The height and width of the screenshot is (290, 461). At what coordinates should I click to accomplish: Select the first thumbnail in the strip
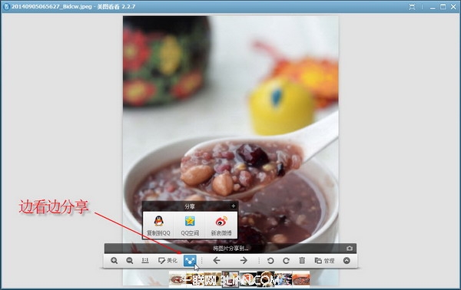click(177, 278)
